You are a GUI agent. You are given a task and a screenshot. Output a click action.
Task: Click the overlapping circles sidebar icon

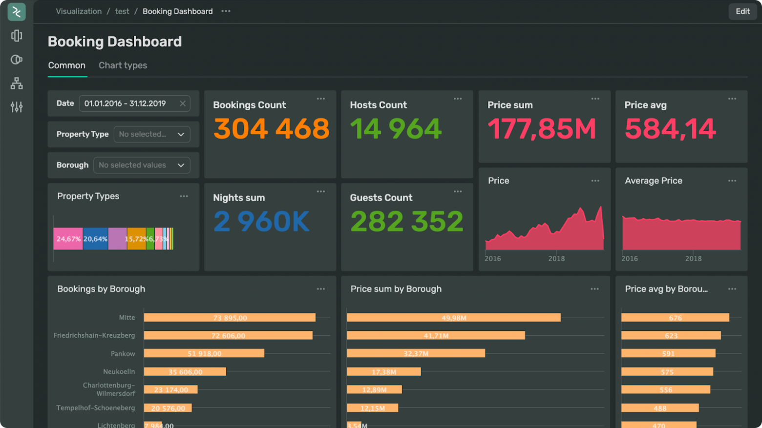click(x=17, y=60)
